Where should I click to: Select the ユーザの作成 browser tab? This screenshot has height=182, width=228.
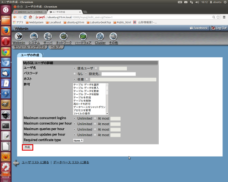[65, 12]
